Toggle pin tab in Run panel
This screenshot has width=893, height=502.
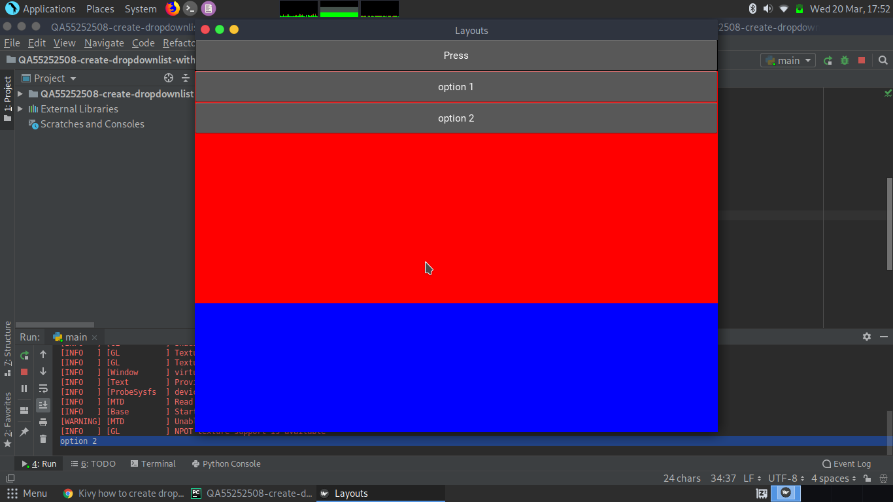click(x=24, y=432)
